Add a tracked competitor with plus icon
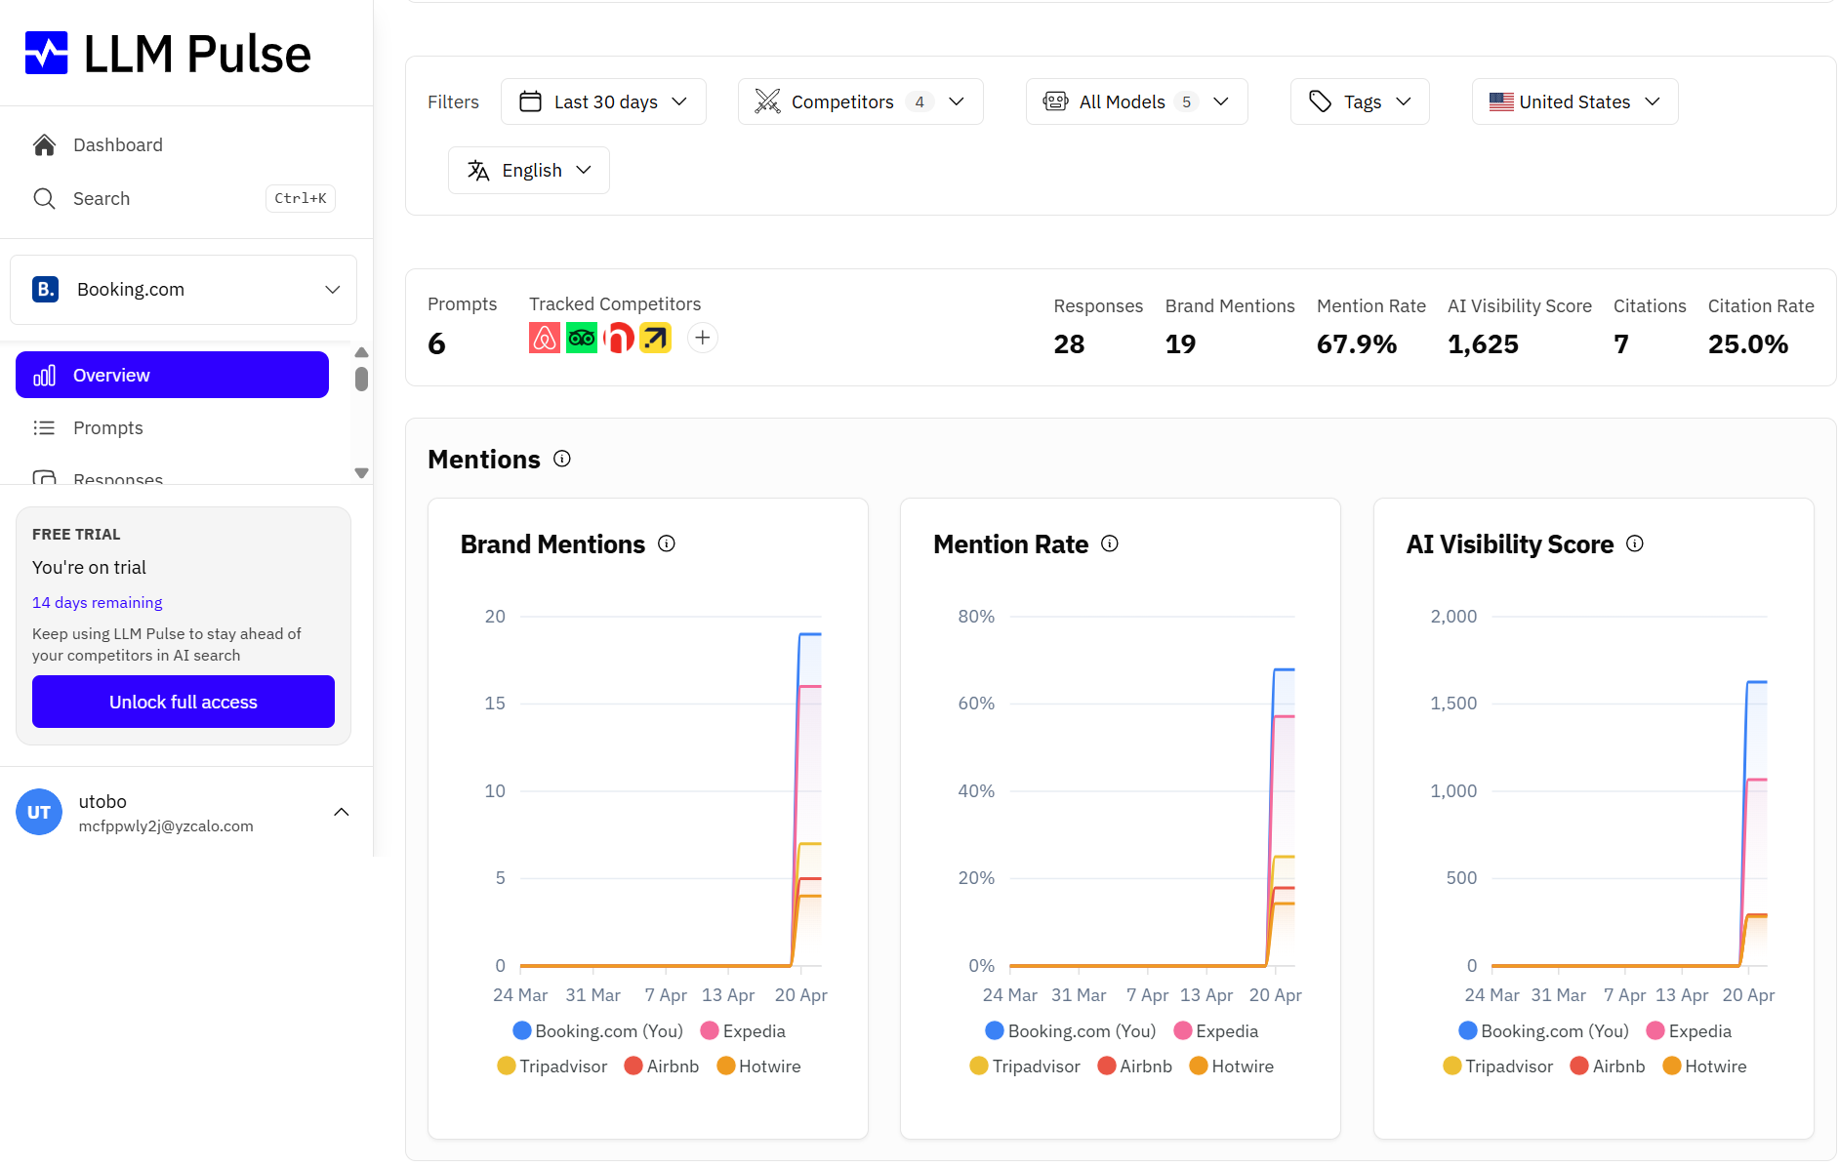The image size is (1839, 1167). 703,338
